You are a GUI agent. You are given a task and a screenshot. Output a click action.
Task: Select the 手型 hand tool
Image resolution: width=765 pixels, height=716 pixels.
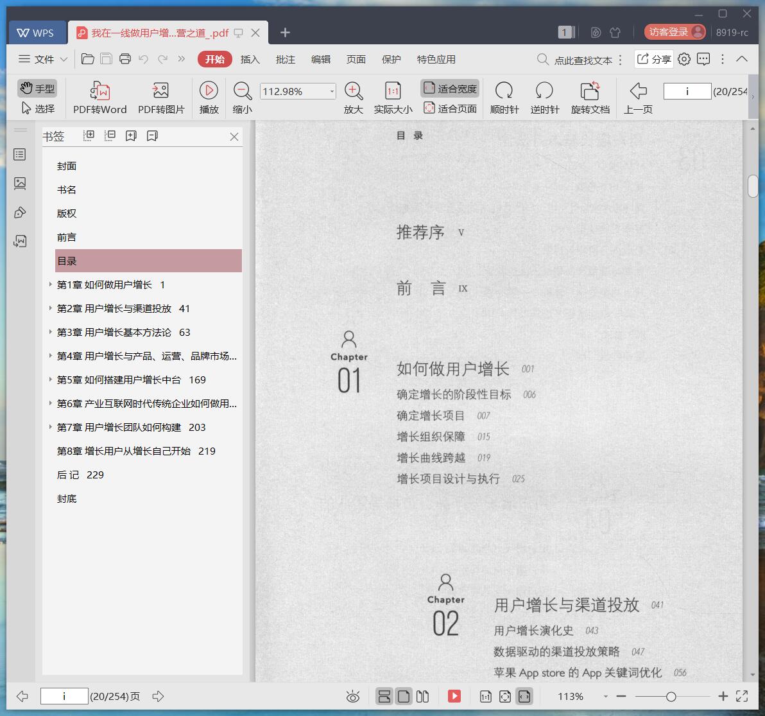[x=38, y=89]
